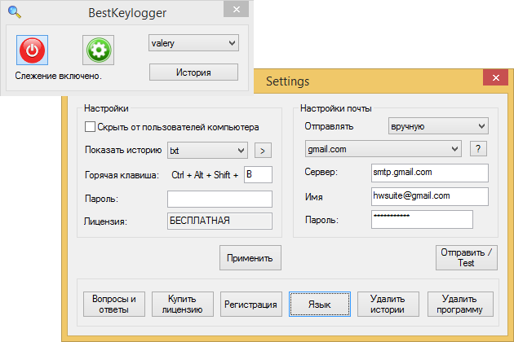Open the gmail.com provider dropdown

(x=383, y=149)
